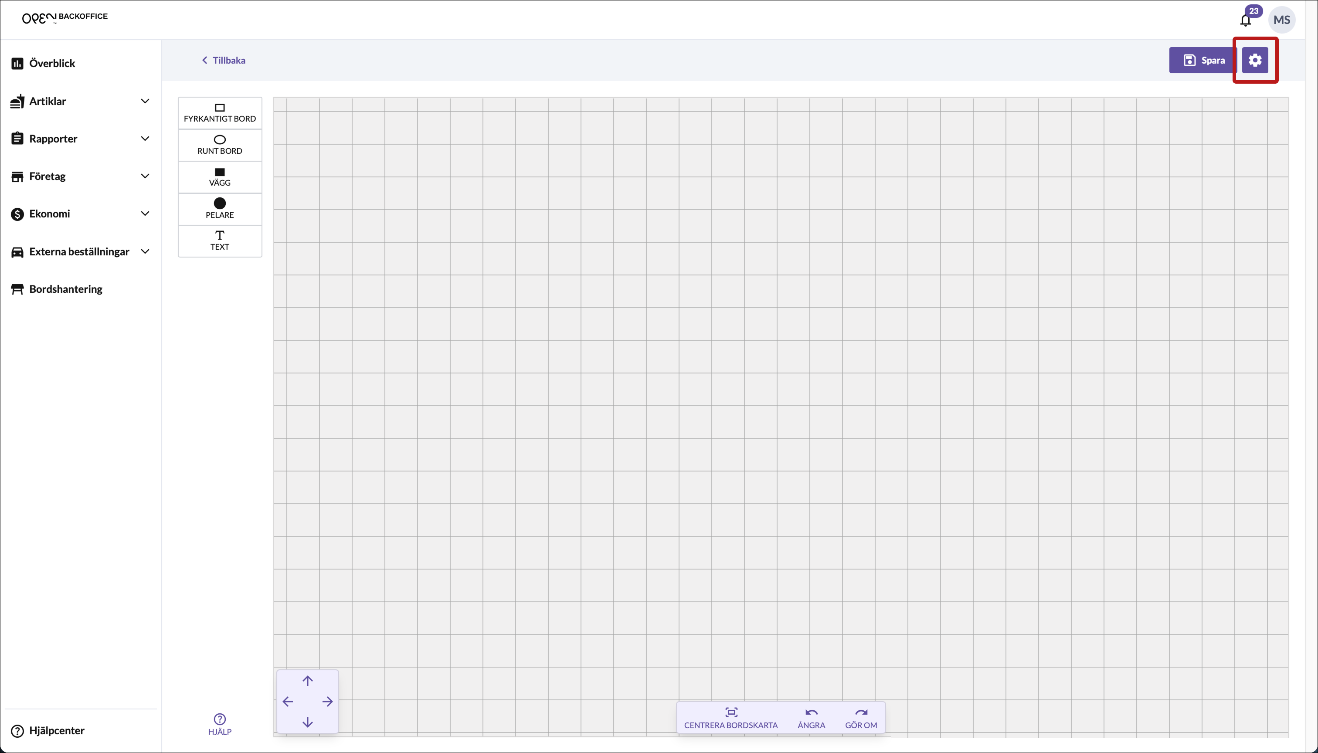Open the notifications bell
Viewport: 1318px width, 753px height.
tap(1246, 20)
